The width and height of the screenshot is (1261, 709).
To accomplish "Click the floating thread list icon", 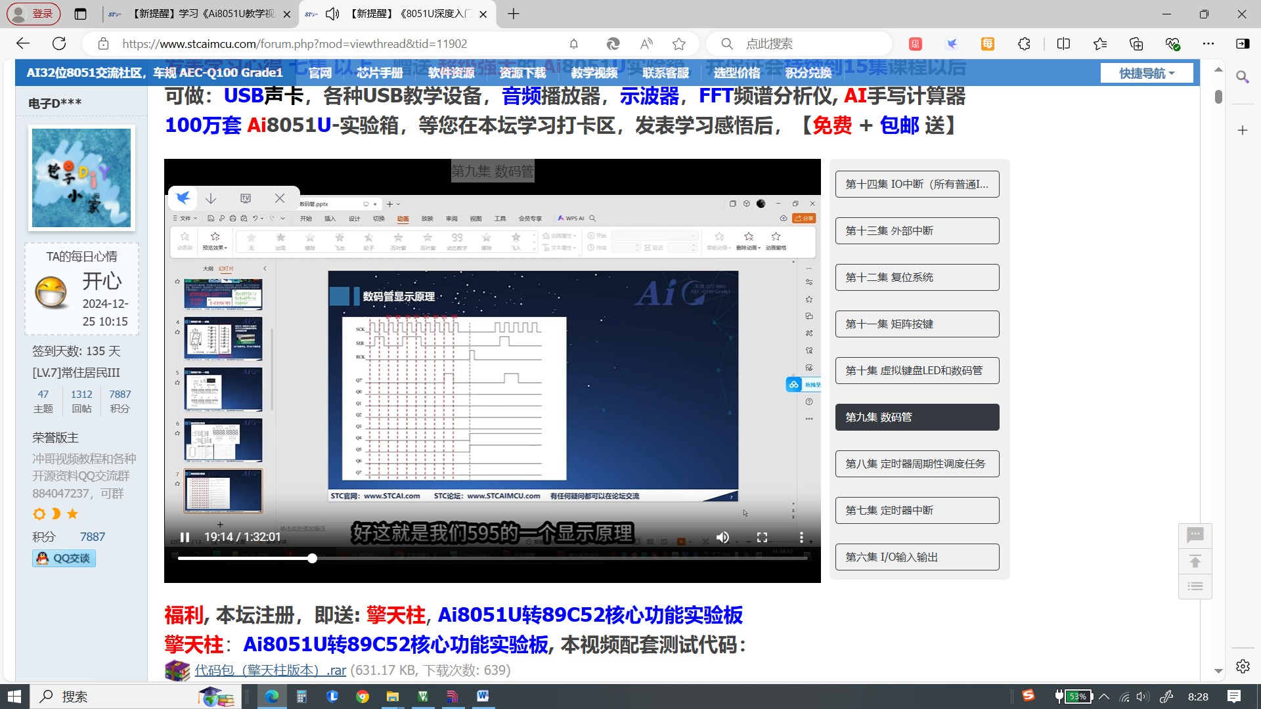I will pyautogui.click(x=1195, y=586).
